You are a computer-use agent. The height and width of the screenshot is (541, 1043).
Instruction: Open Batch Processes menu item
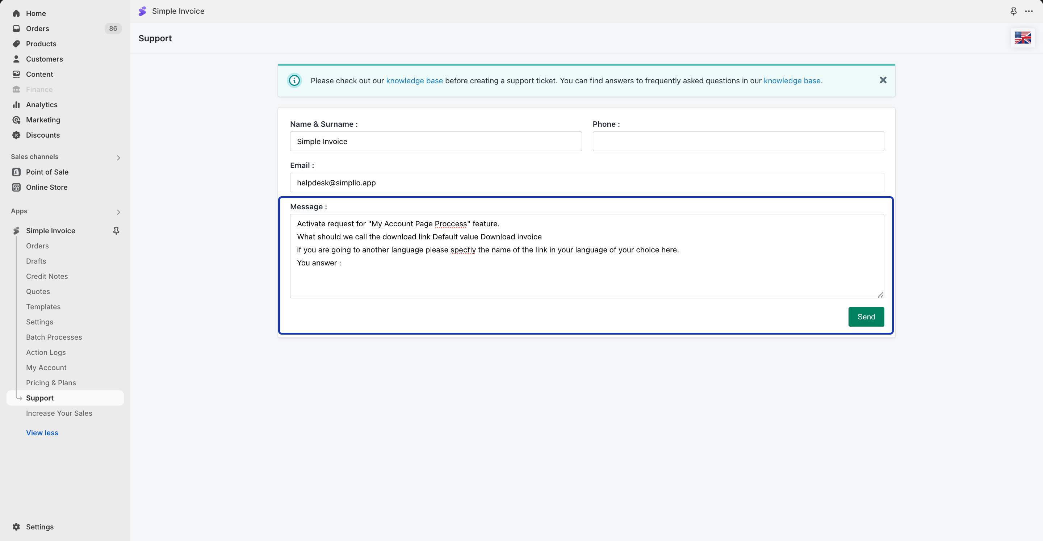click(54, 337)
